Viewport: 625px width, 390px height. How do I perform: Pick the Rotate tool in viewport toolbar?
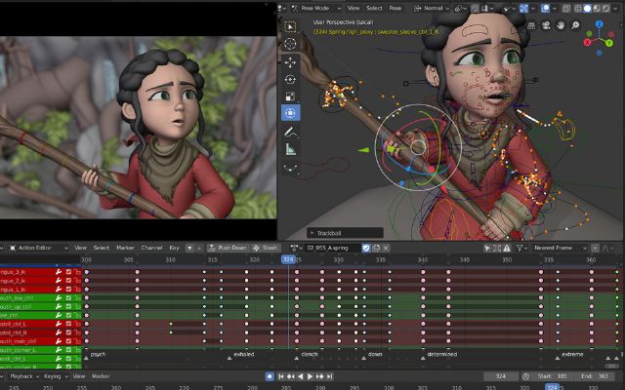(290, 79)
